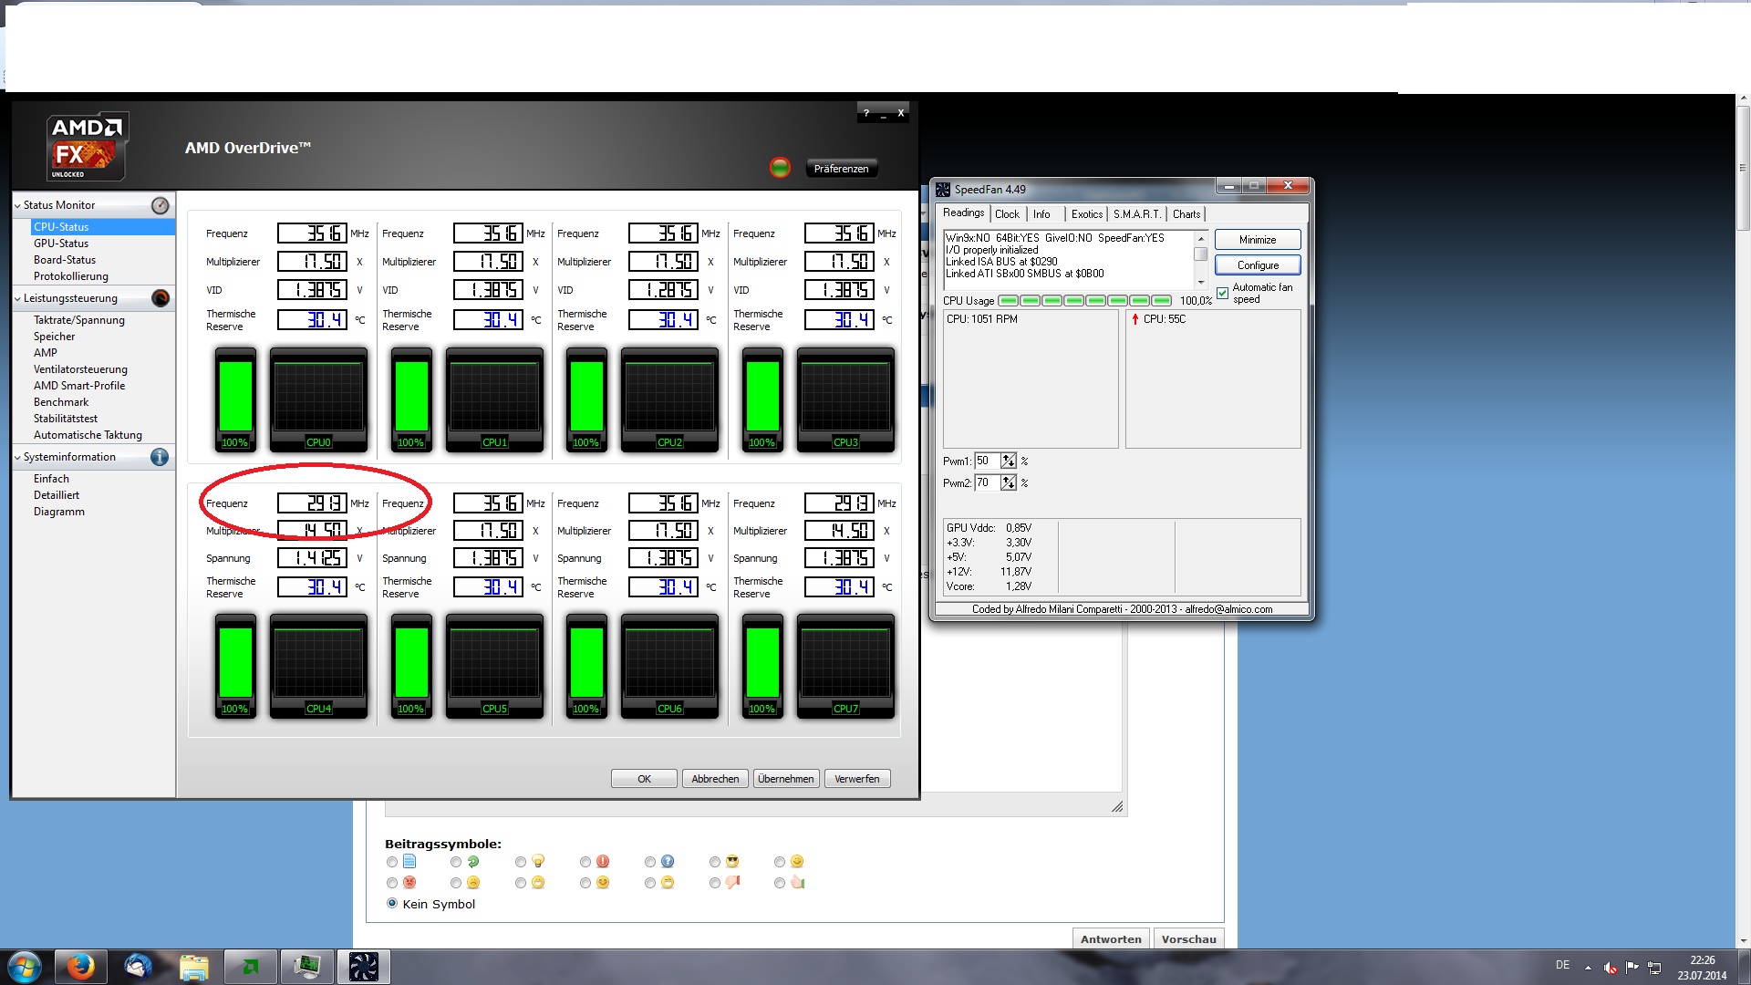The width and height of the screenshot is (1751, 985).
Task: Click the Leistungssteuerung dial icon
Action: (x=161, y=298)
